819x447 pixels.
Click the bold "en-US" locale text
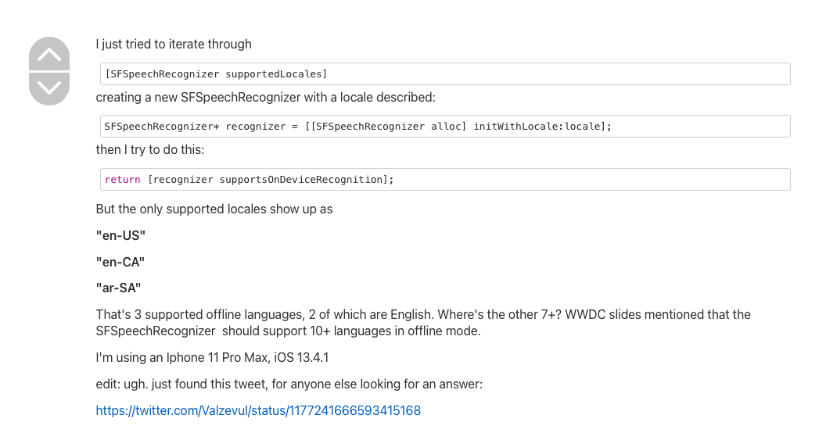pos(120,235)
